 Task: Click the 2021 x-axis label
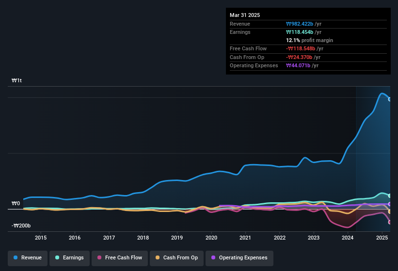coord(245,238)
